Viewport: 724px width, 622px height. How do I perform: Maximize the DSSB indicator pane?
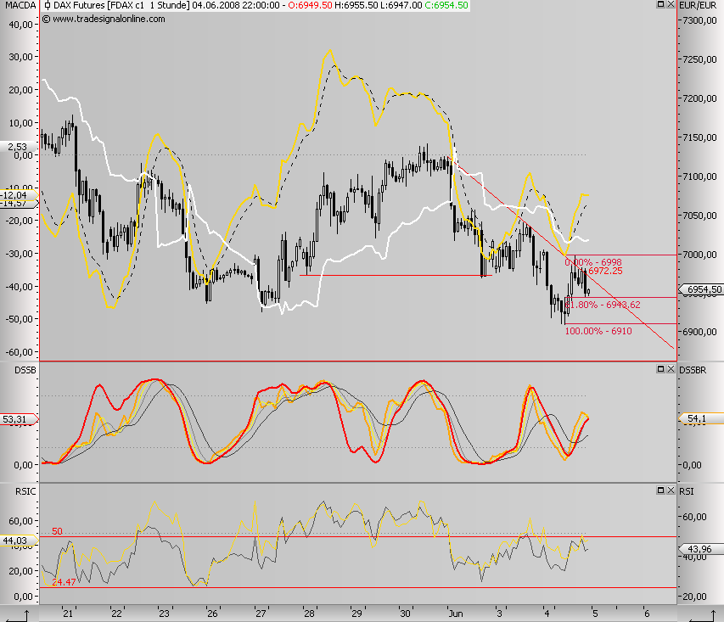tap(660, 368)
